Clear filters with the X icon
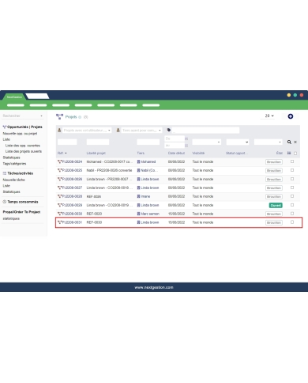Screen dimensions: 308x383 pos(295,142)
